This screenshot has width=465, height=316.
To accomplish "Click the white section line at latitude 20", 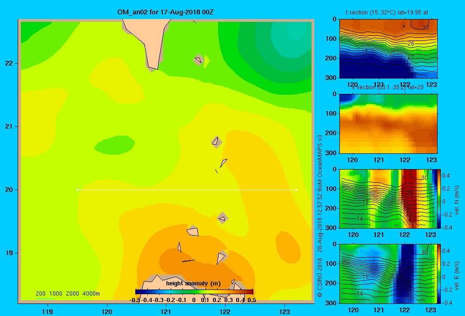I will 187,190.
